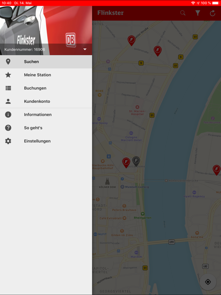Tap the Rheingarten park marker
This screenshot has height=295, width=221.
tap(143, 214)
